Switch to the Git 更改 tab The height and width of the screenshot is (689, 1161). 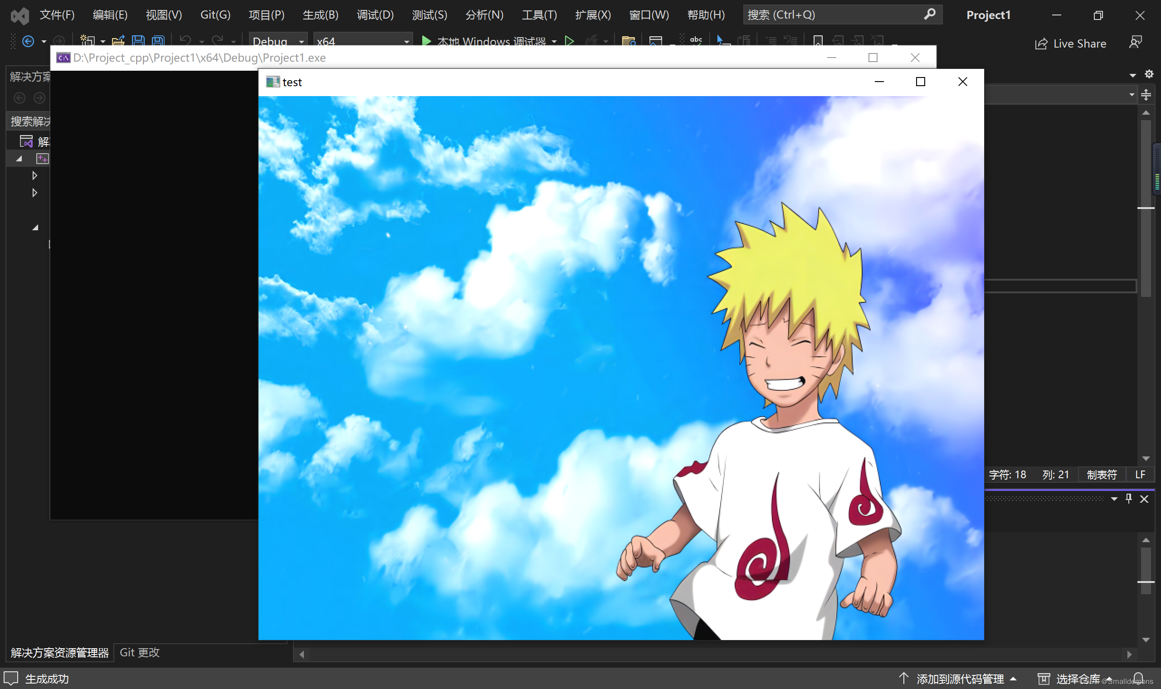coord(140,652)
